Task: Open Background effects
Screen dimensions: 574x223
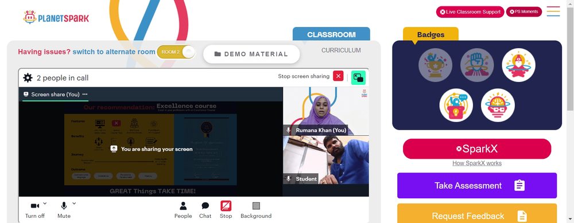Action: [256, 210]
